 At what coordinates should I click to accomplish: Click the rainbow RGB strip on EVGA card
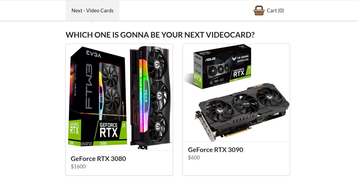pyautogui.click(x=142, y=92)
